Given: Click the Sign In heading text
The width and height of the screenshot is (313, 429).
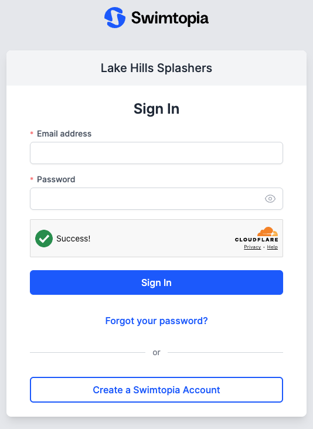Looking at the screenshot, I should [x=156, y=108].
